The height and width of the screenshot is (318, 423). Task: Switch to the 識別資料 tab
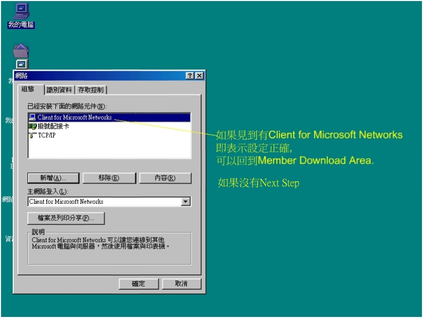(x=60, y=90)
